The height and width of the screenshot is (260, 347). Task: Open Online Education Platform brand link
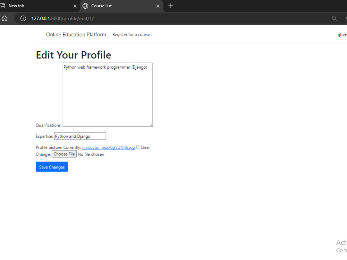click(76, 35)
